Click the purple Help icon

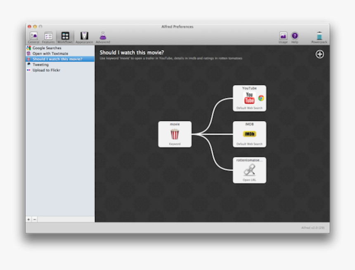click(295, 37)
